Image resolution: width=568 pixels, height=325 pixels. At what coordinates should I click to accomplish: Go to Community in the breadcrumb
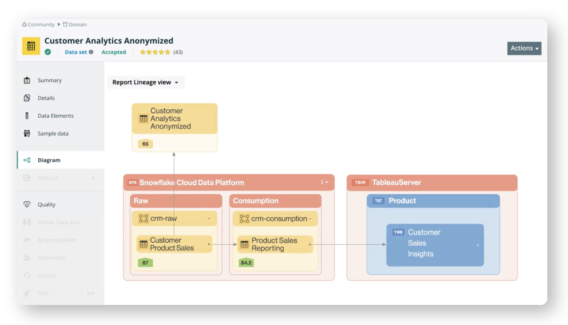[x=41, y=24]
